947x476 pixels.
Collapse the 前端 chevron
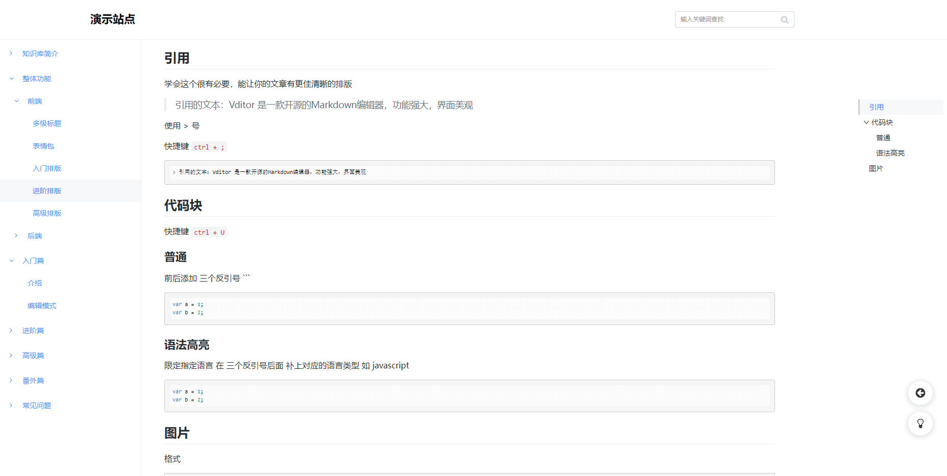tap(16, 101)
